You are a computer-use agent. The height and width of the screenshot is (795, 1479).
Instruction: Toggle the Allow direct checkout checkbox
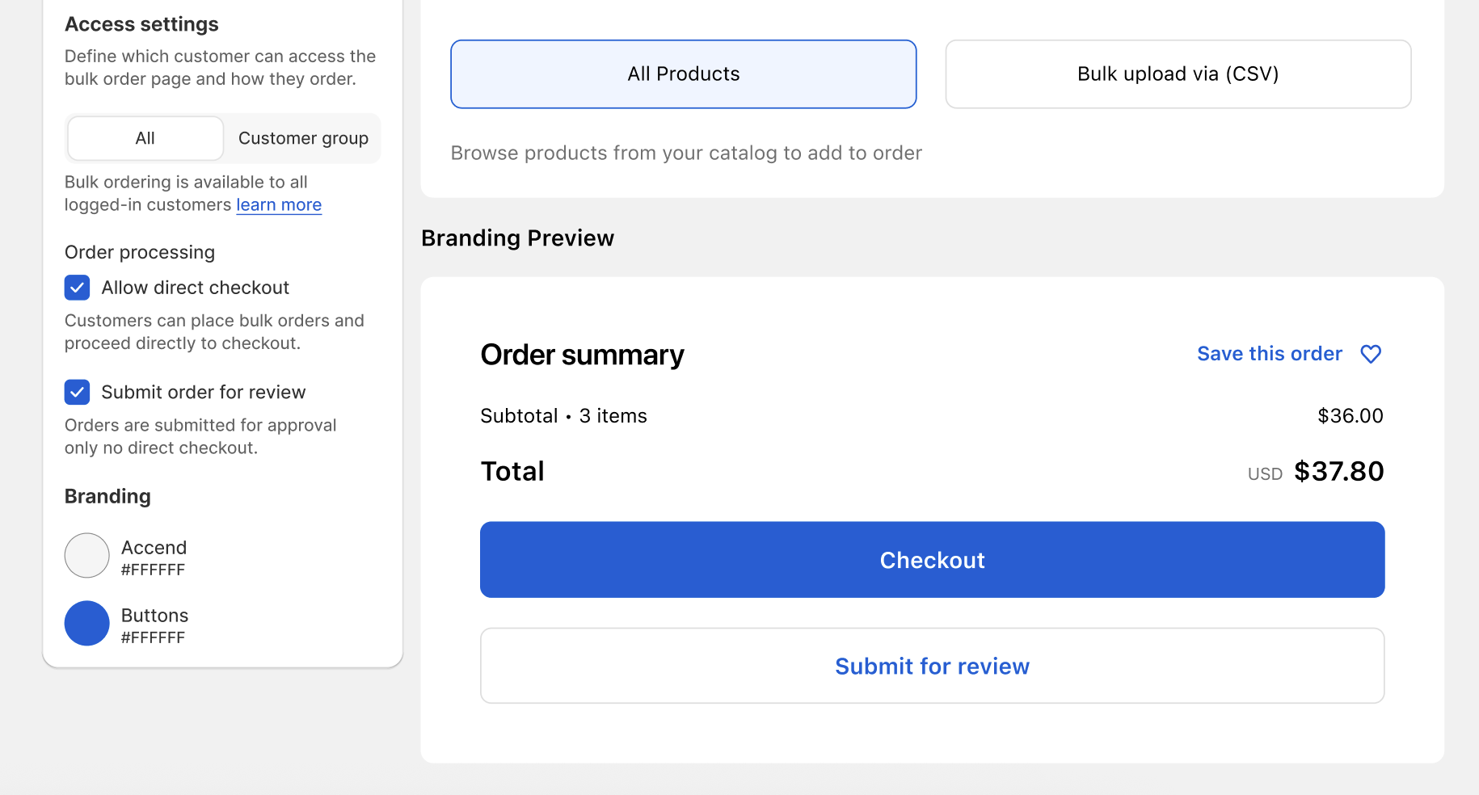coord(77,288)
